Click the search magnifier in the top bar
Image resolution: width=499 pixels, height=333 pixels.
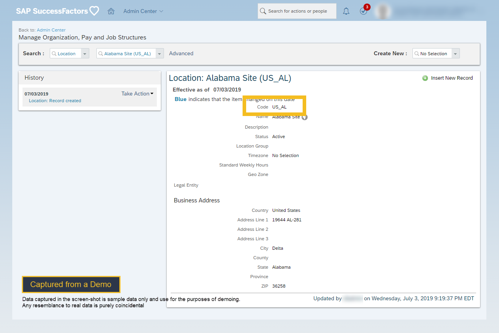pos(263,11)
